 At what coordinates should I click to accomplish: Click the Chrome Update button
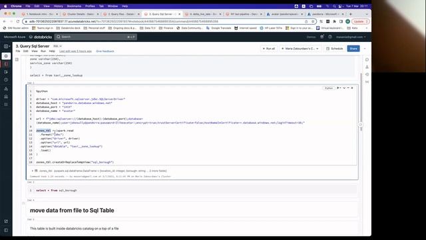[360, 21]
